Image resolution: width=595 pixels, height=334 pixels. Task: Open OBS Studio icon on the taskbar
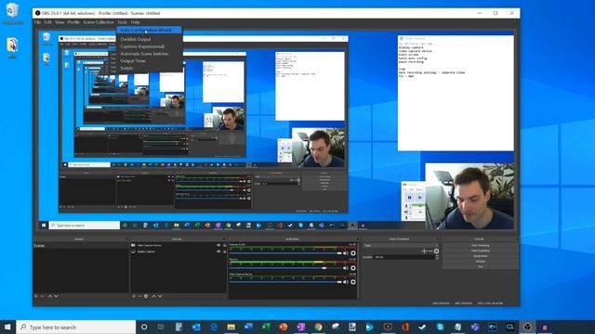click(527, 328)
